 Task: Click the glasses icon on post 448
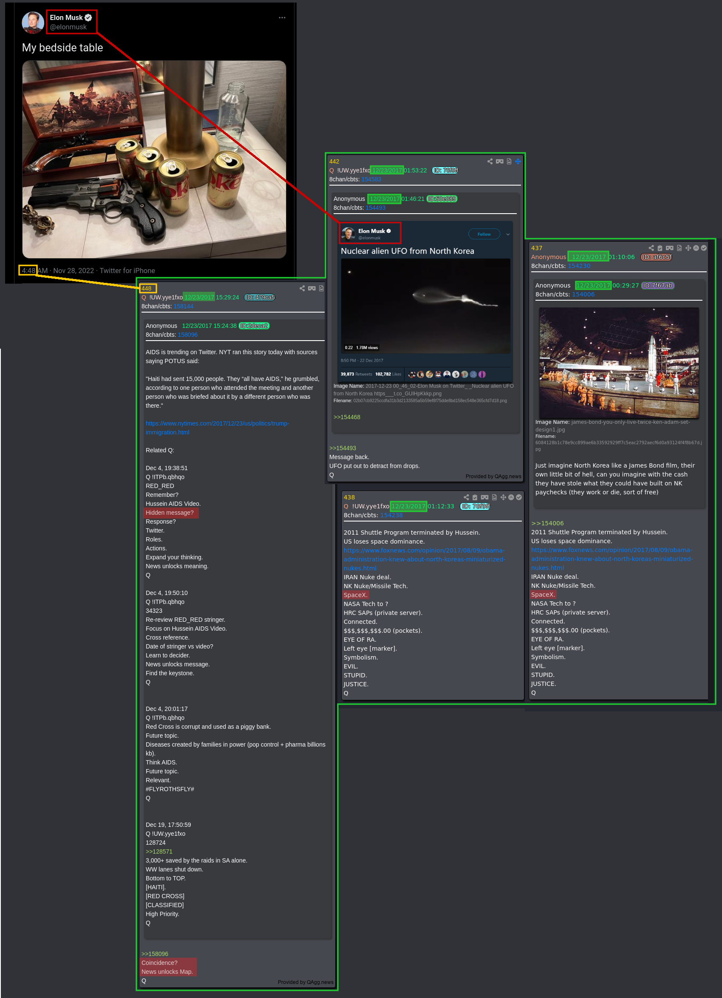pos(311,288)
